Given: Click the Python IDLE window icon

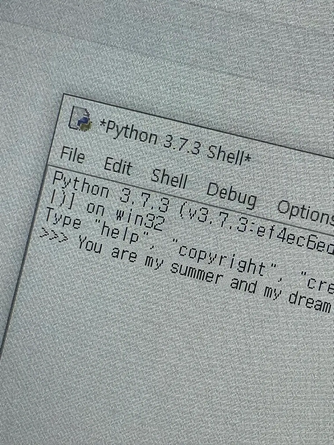Looking at the screenshot, I should tap(80, 119).
